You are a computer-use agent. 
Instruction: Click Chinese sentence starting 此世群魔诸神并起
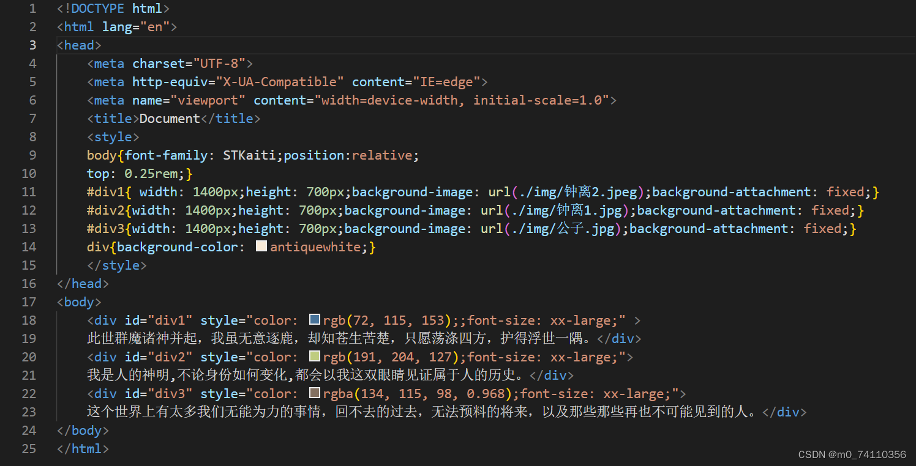[341, 339]
